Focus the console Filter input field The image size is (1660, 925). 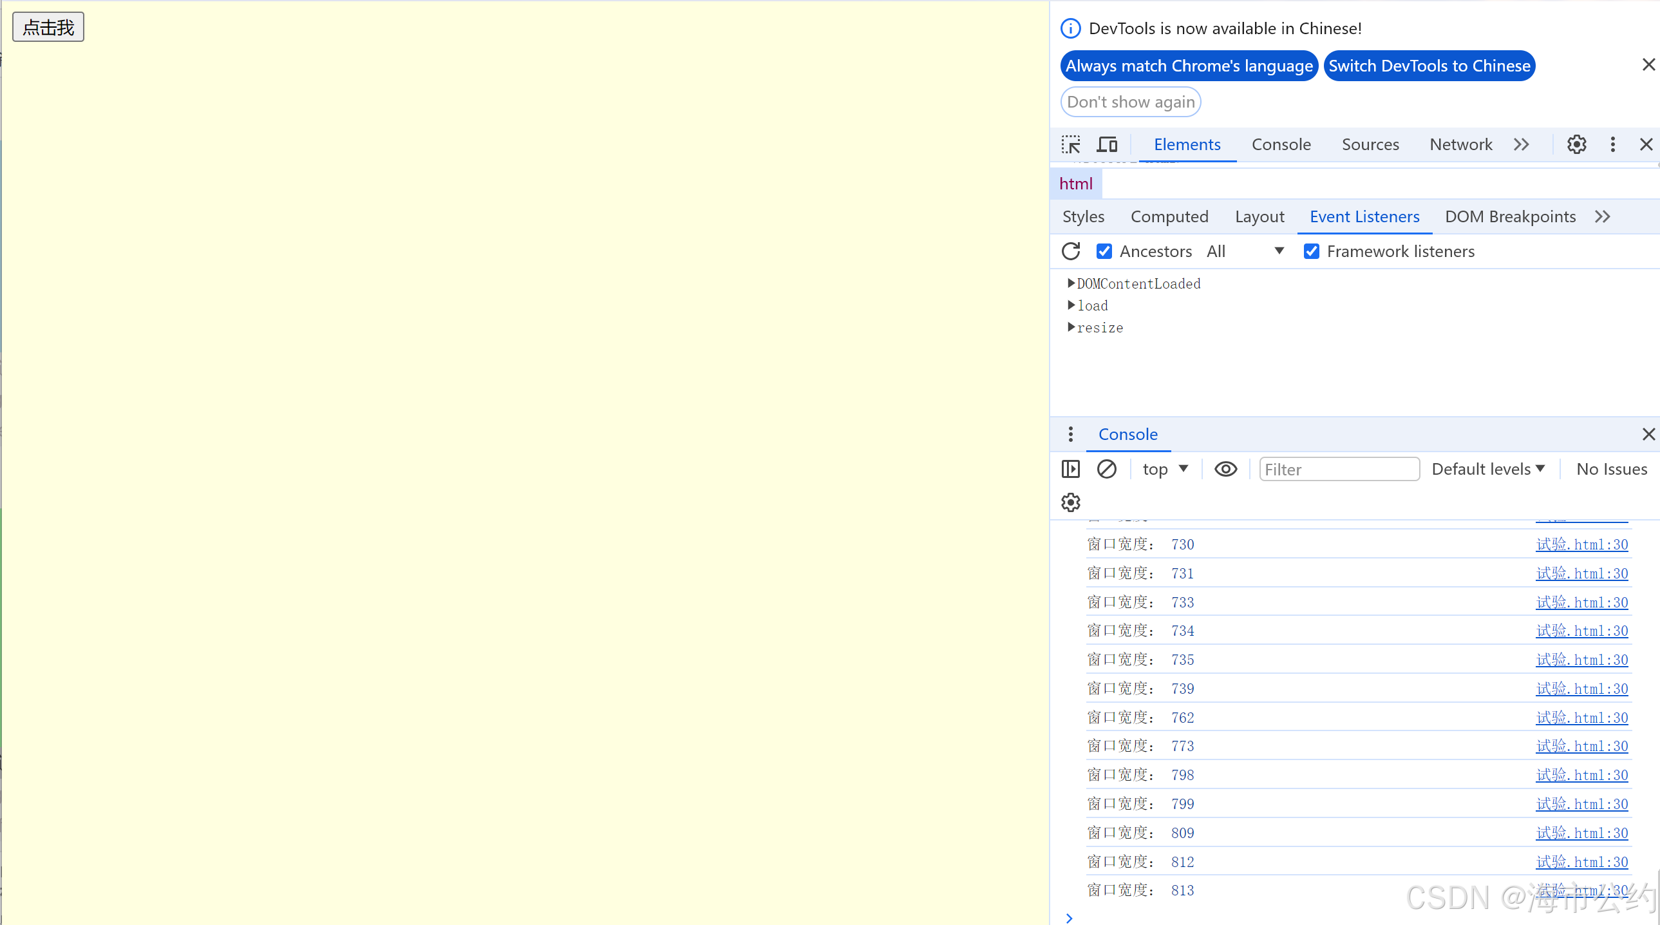point(1339,470)
